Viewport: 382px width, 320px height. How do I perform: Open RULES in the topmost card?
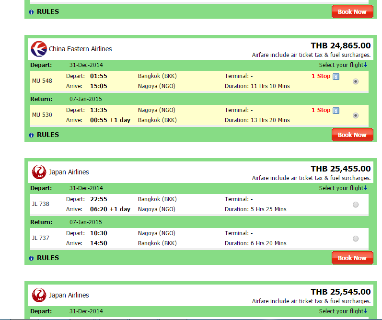point(48,11)
